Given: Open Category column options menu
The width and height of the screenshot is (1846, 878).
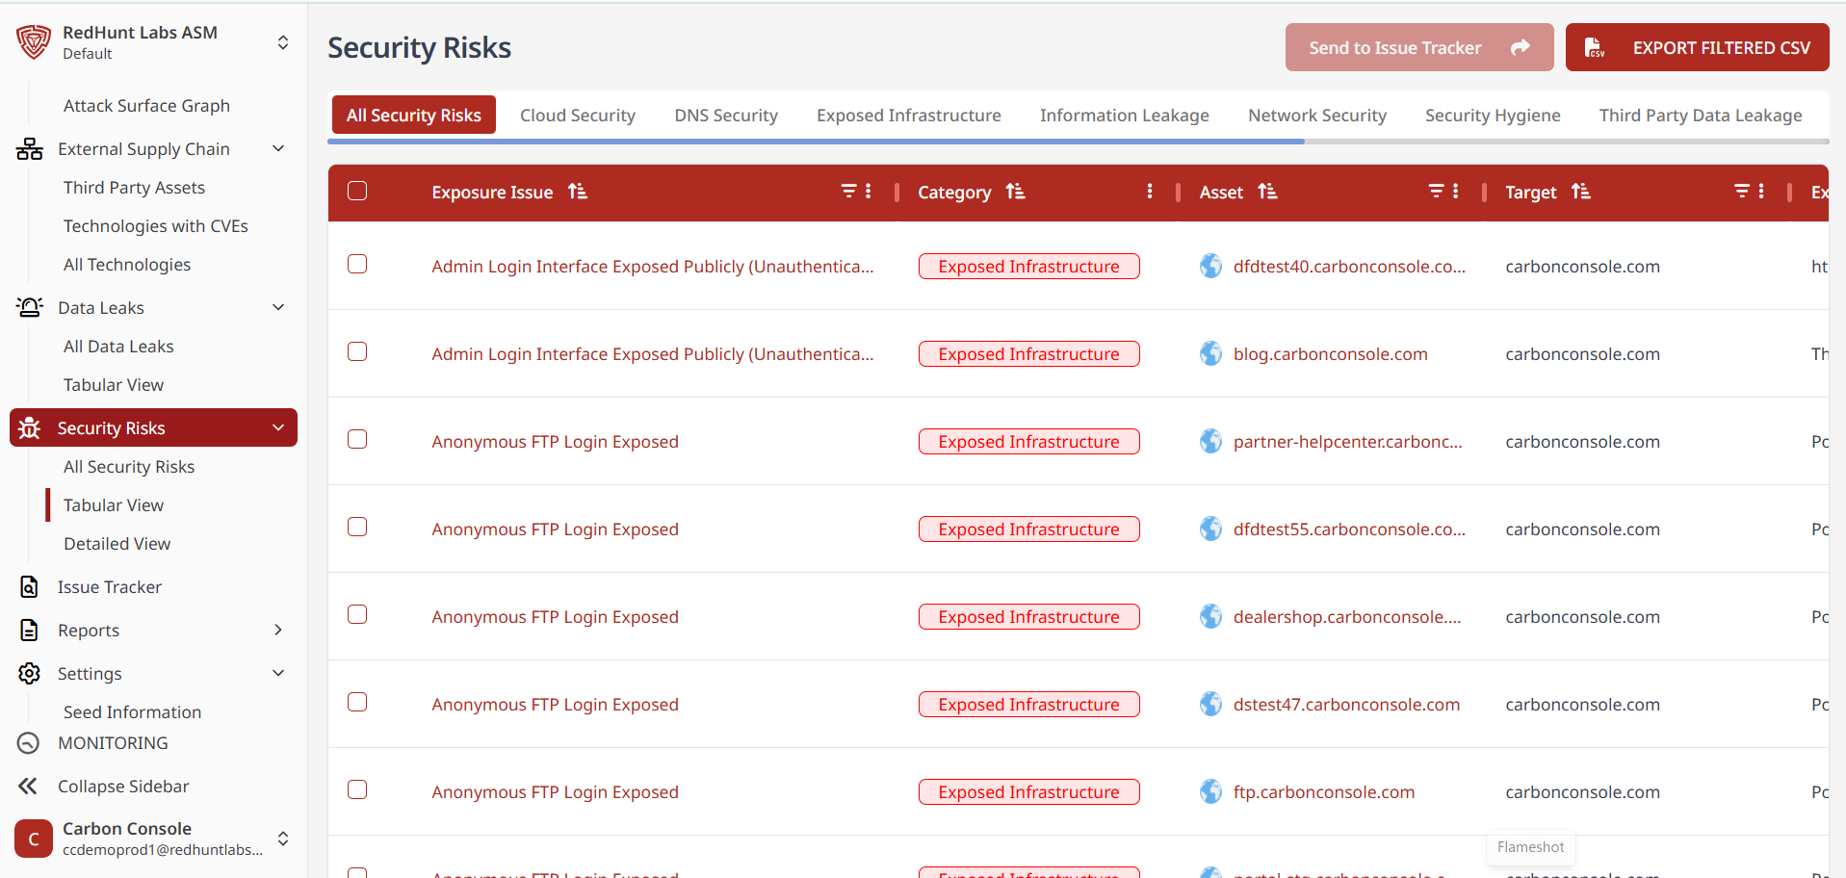Looking at the screenshot, I should pos(1150,191).
